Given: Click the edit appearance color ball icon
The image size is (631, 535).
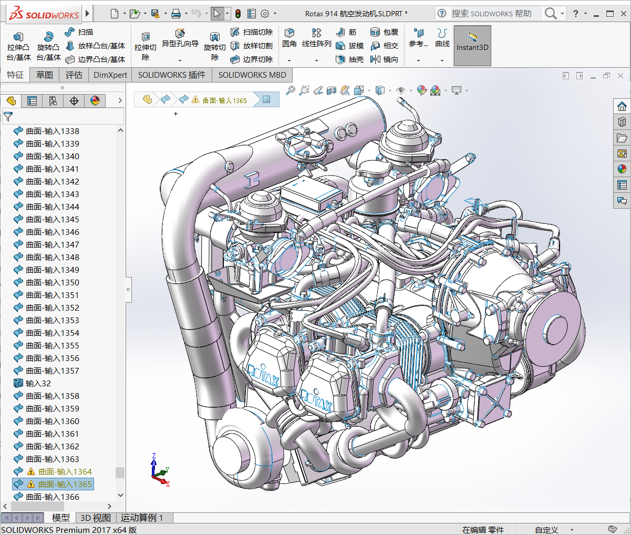Looking at the screenshot, I should [422, 91].
